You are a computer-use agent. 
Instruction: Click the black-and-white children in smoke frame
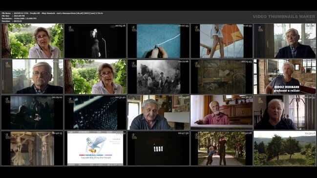158,77
